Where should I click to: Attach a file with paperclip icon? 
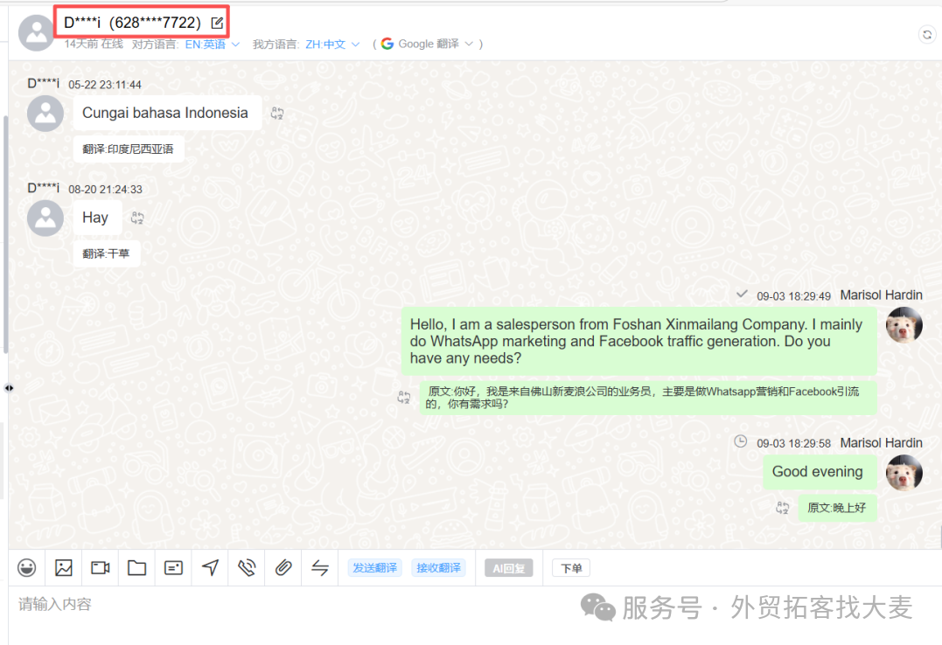tap(283, 567)
